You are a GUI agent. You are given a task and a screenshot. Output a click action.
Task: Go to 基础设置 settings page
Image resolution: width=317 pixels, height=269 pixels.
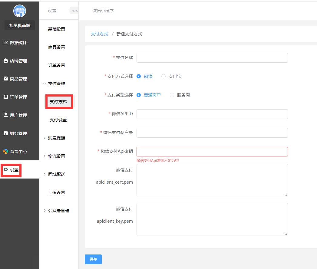pos(57,29)
